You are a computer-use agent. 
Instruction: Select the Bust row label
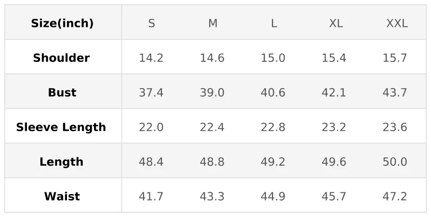62,93
